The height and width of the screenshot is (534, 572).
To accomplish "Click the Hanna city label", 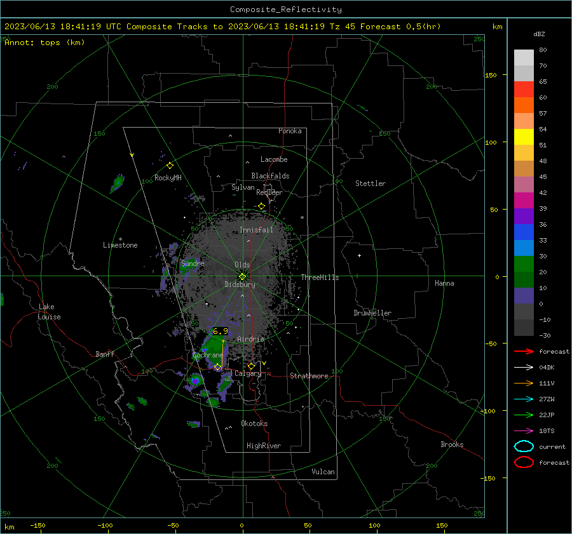I will coord(444,283).
